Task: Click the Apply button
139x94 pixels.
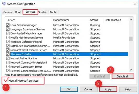Action: pyautogui.click(x=108, y=89)
